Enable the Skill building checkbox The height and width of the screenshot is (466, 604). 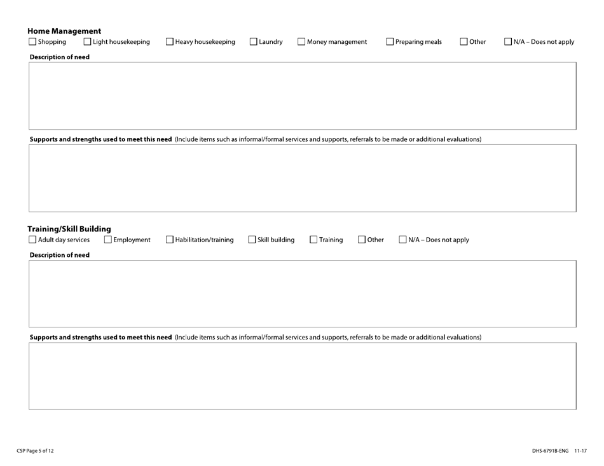pyautogui.click(x=252, y=240)
